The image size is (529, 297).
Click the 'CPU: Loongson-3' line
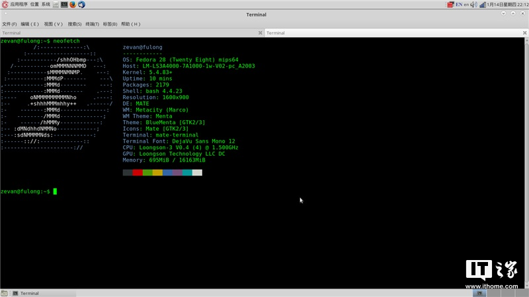coord(181,147)
